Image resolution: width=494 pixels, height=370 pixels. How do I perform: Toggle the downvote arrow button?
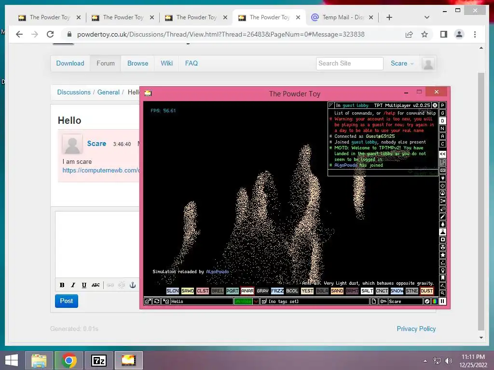[256, 301]
